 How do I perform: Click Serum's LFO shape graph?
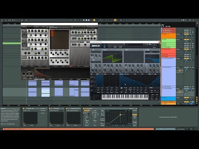[140, 81]
